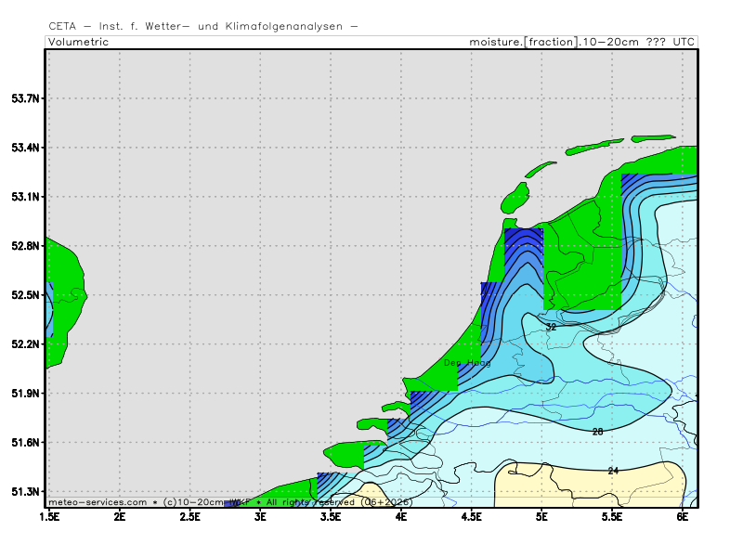This screenshot has width=743, height=557.
Task: Open the meteo-services.com footer link
Action: tap(98, 502)
